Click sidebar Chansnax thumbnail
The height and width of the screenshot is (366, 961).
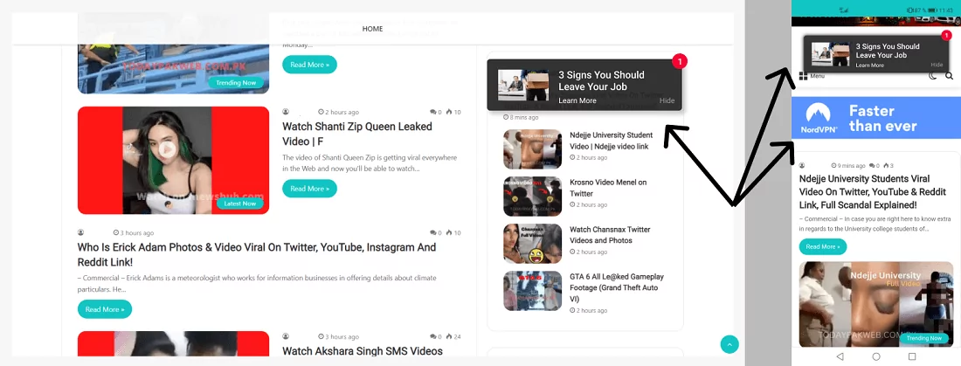(x=533, y=244)
